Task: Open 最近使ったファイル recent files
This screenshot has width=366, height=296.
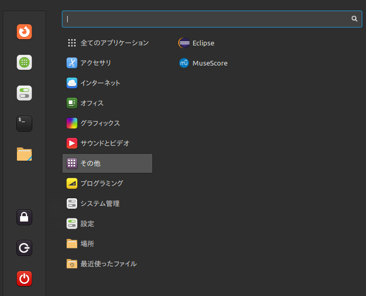Action: click(x=107, y=264)
